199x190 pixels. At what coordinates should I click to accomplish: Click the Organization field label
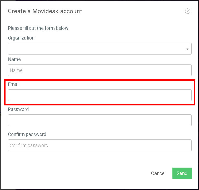click(21, 38)
